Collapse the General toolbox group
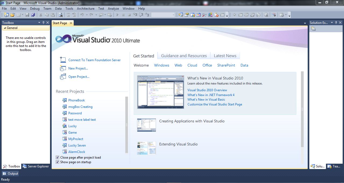The height and width of the screenshot is (183, 344). [x=5, y=28]
